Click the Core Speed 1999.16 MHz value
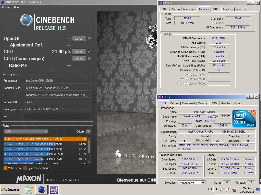The height and width of the screenshot is (195, 261). tap(190, 159)
